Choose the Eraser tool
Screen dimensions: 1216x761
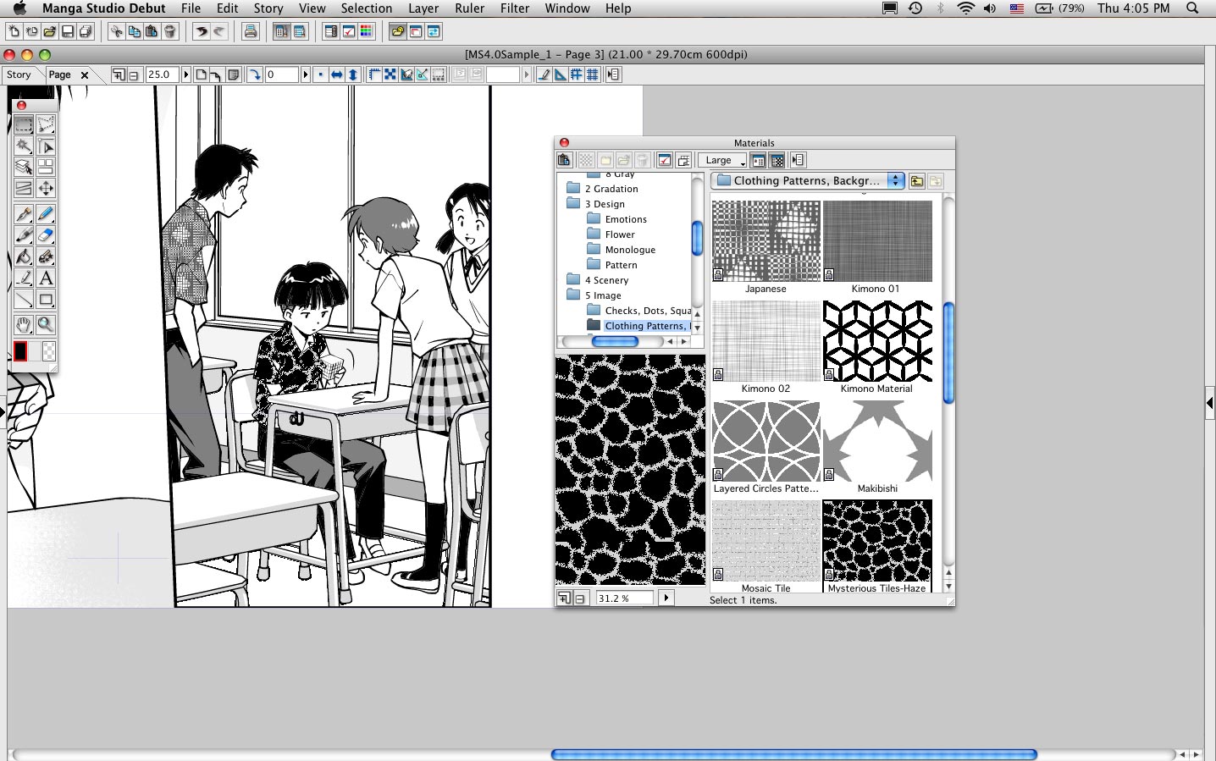[46, 235]
